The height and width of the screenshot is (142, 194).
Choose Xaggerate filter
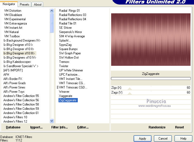tap(65, 96)
